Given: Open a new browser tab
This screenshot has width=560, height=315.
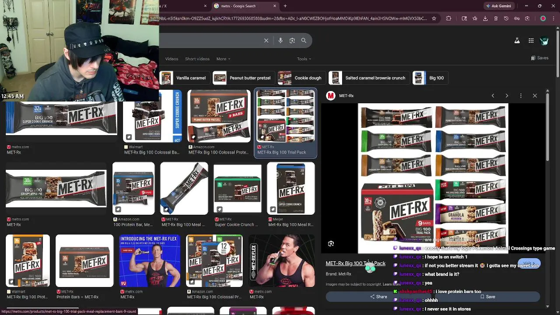Looking at the screenshot, I should (285, 6).
